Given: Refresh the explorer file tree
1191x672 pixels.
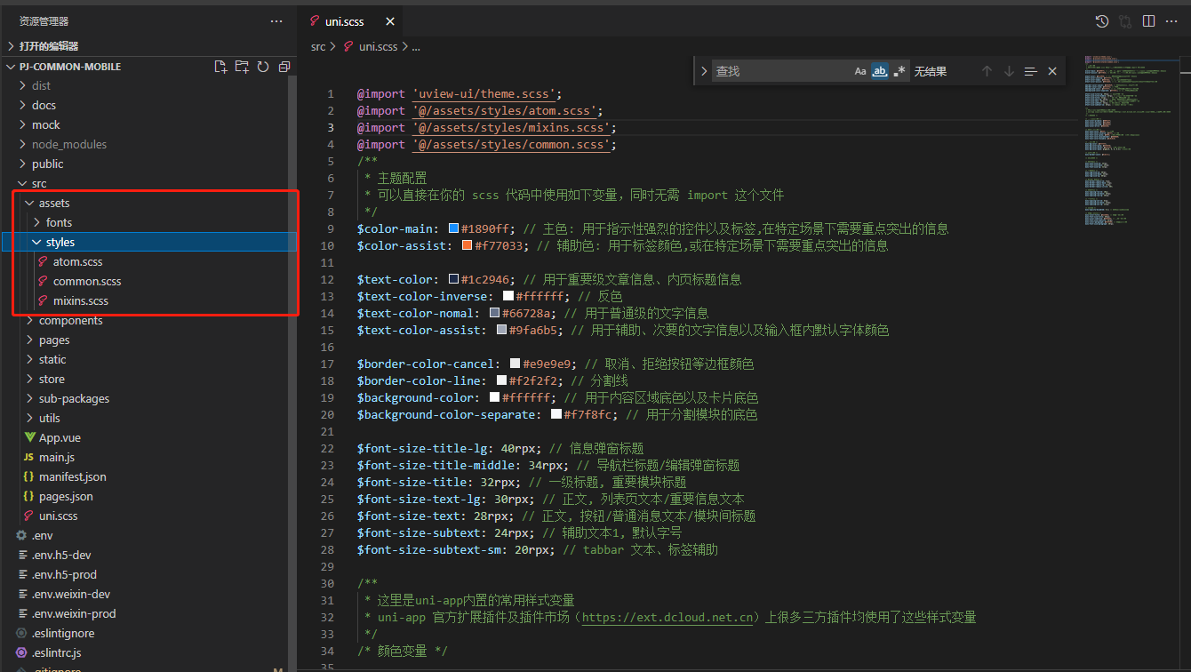Looking at the screenshot, I should point(263,67).
